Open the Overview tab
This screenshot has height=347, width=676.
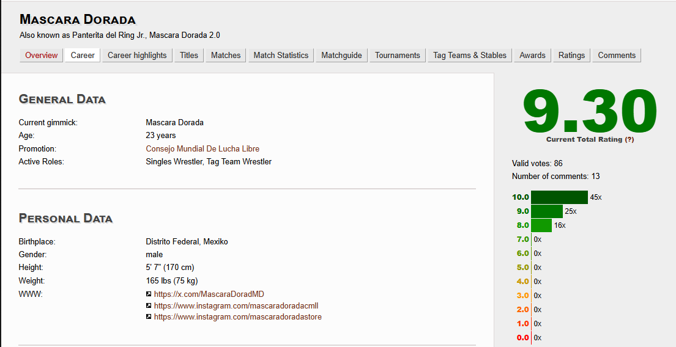(x=42, y=55)
